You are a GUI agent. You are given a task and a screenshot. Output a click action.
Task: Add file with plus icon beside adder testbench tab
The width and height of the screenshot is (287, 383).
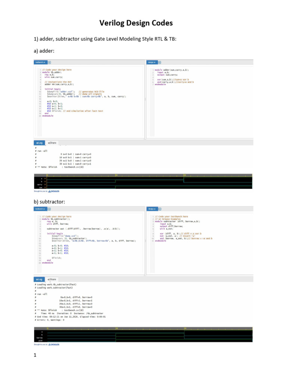pos(50,62)
